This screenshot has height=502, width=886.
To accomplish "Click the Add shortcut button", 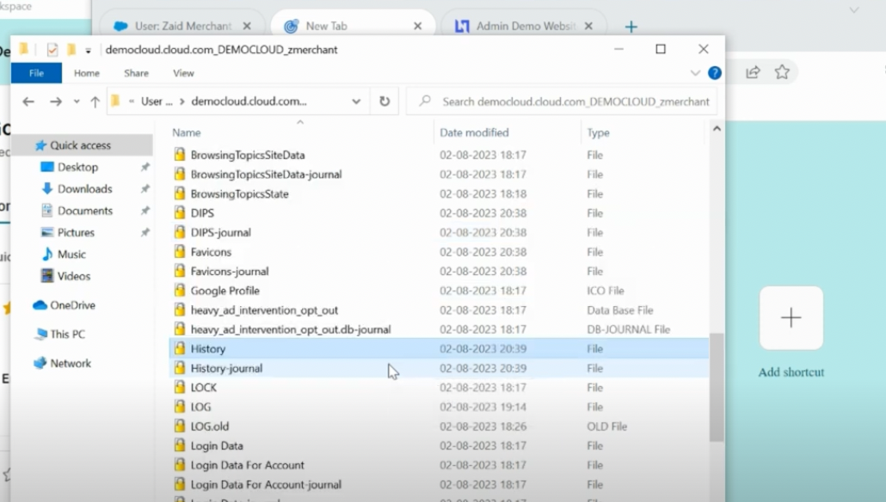I will [x=791, y=318].
